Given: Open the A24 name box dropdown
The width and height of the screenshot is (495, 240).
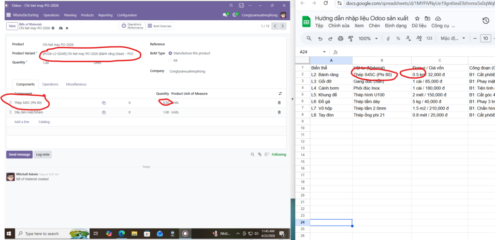Looking at the screenshot, I should [324, 52].
